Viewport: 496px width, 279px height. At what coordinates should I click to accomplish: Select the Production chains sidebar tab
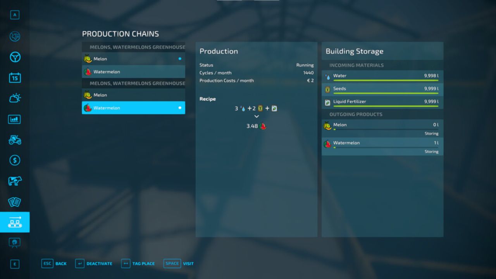tap(15, 222)
